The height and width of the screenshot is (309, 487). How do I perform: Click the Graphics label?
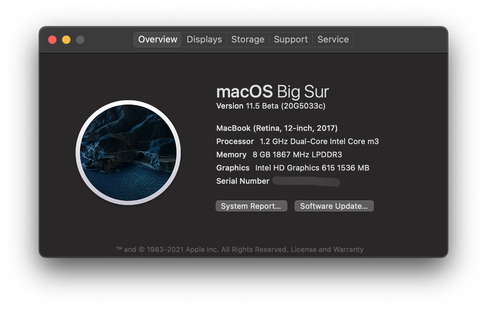tap(233, 168)
